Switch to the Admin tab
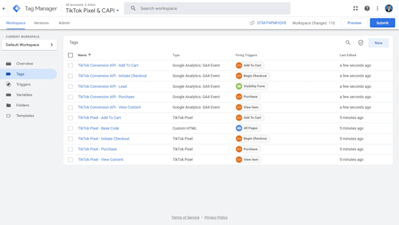 (x=64, y=23)
